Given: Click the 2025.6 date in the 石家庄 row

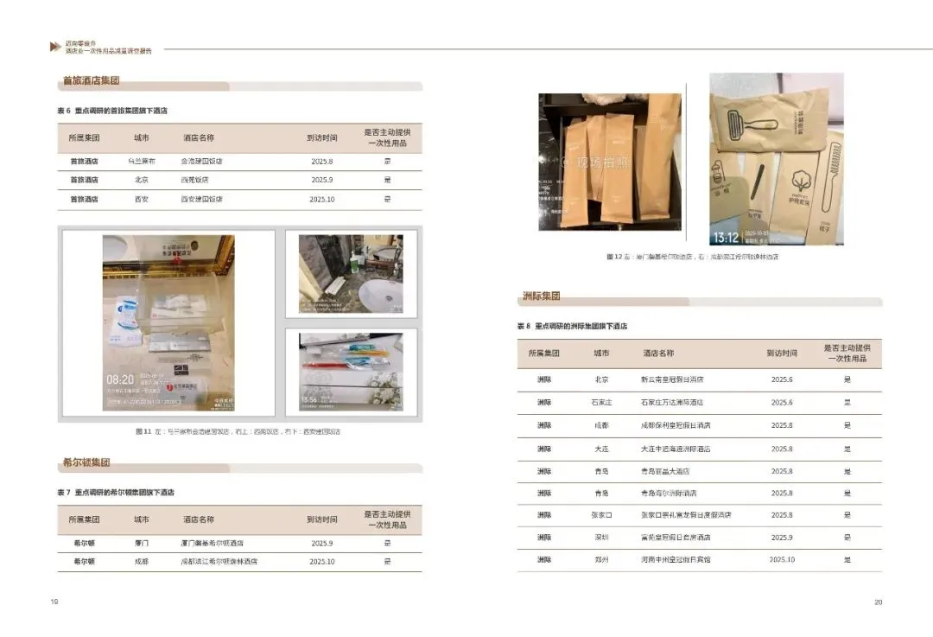Looking at the screenshot, I should pyautogui.click(x=782, y=403).
